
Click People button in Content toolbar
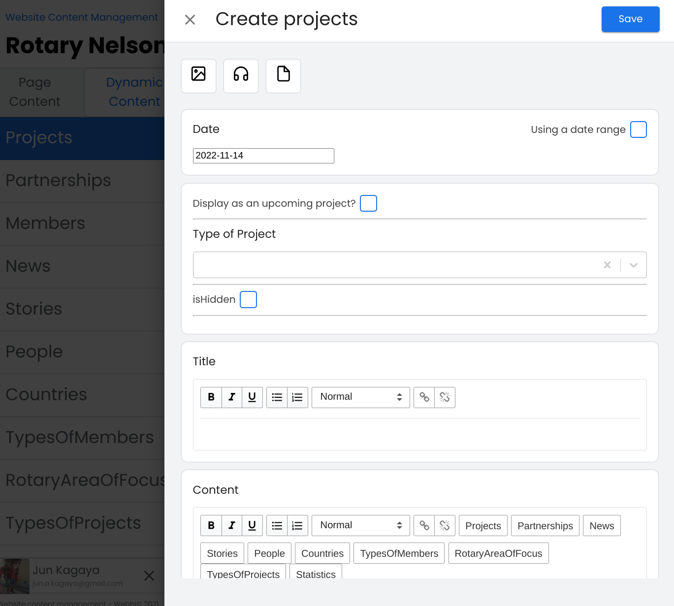pos(269,553)
